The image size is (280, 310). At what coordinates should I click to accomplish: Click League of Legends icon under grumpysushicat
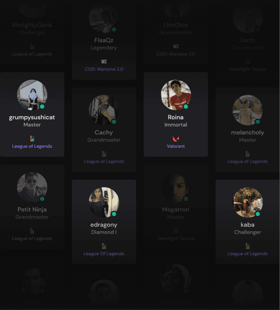[32, 139]
